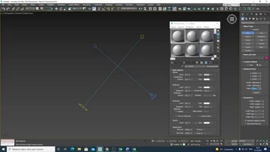Activate the Unlink Selection tool

pos(18,9)
